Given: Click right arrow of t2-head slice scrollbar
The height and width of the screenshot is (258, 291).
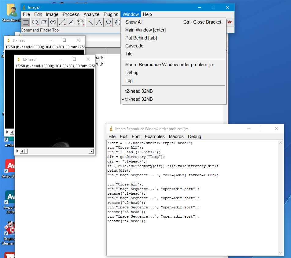Looking at the screenshot, I should pyautogui.click(x=91, y=151).
